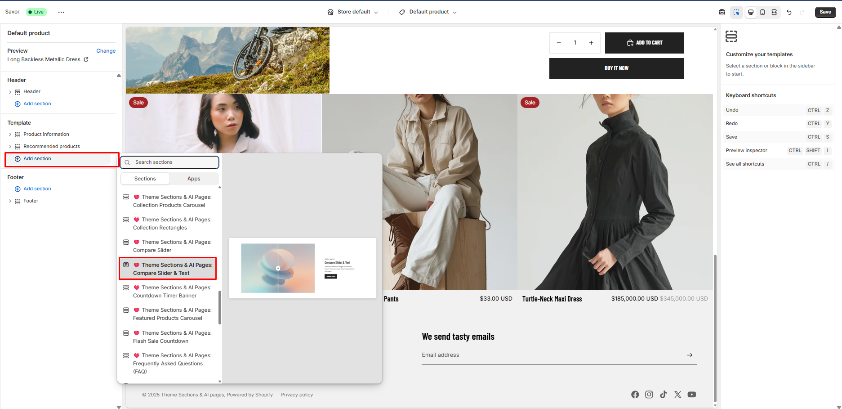Viewport: 842px width, 409px height.
Task: Expand Recommended products section
Action: [x=10, y=147]
